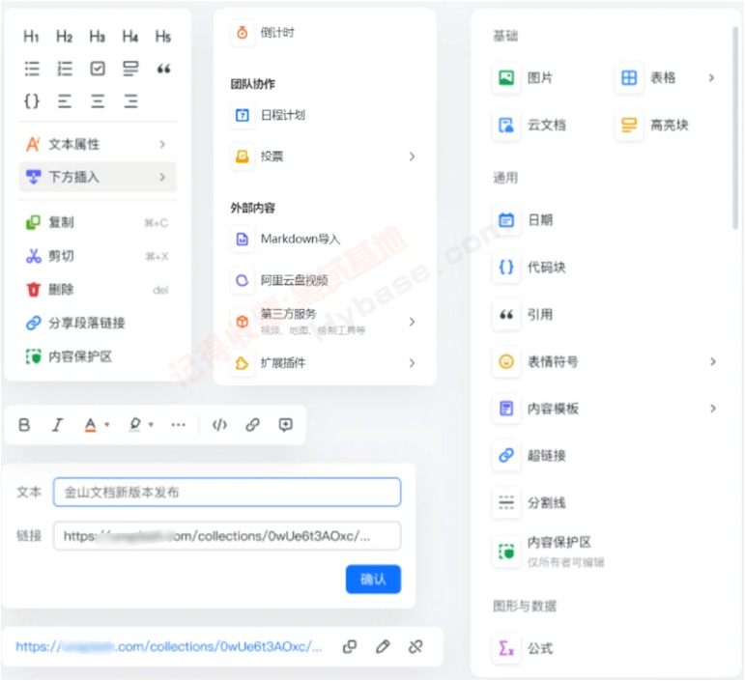Expand 第三方服务 submenu arrow
The height and width of the screenshot is (681, 745).
click(x=412, y=322)
